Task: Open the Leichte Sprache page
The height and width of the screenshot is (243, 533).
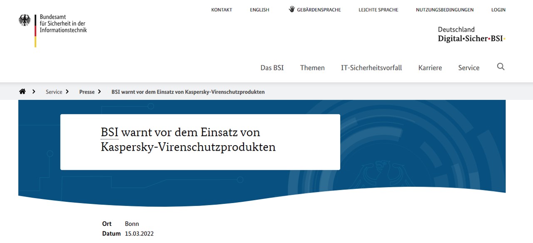Action: [x=379, y=10]
